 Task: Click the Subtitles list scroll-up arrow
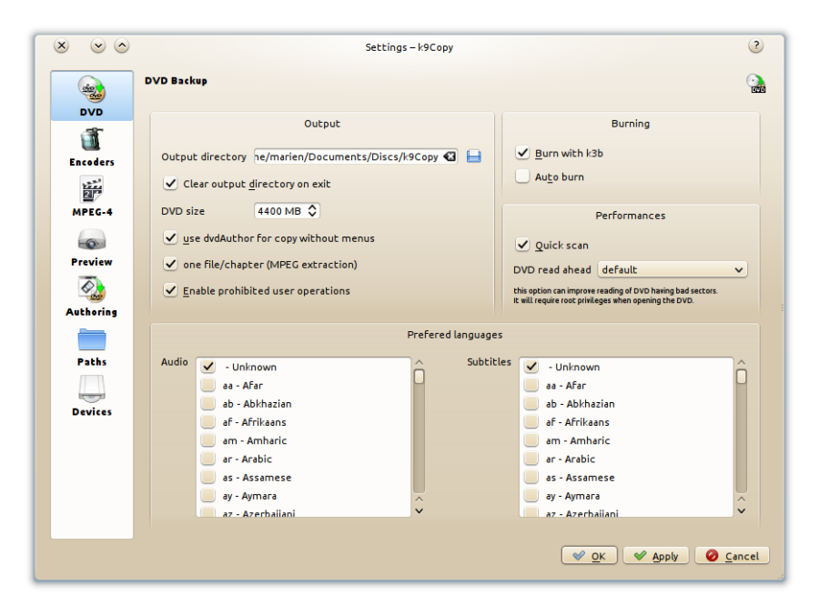(742, 362)
